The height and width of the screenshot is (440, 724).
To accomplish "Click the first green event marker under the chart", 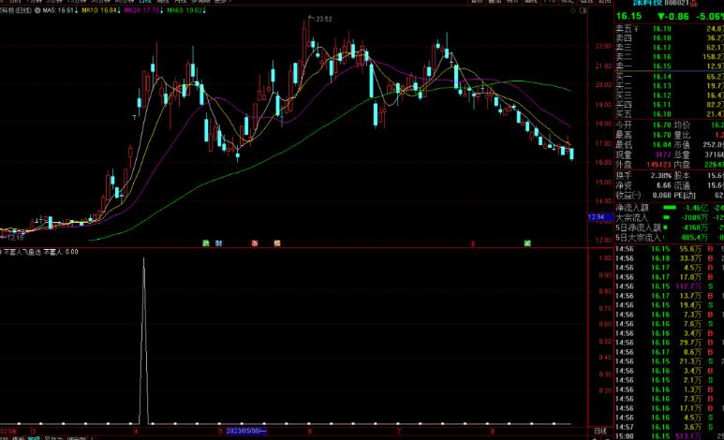I will [x=206, y=242].
